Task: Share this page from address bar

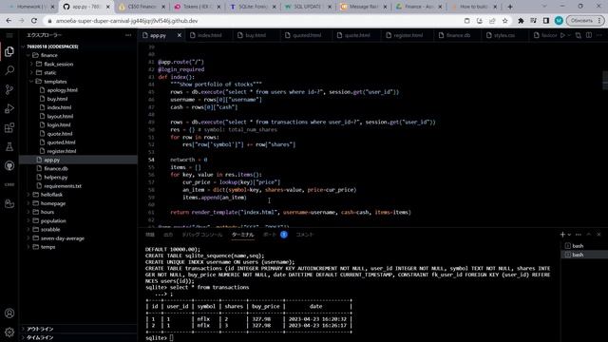Action: point(492,21)
